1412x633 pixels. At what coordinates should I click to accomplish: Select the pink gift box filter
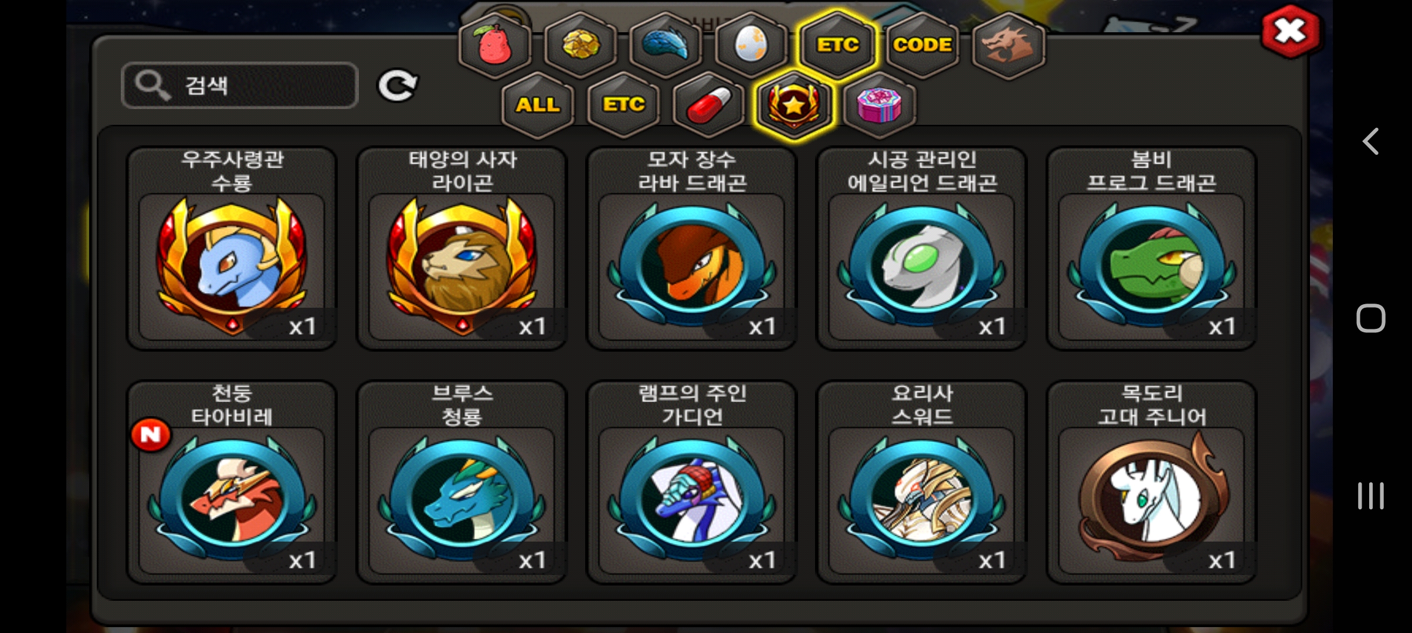tap(879, 105)
